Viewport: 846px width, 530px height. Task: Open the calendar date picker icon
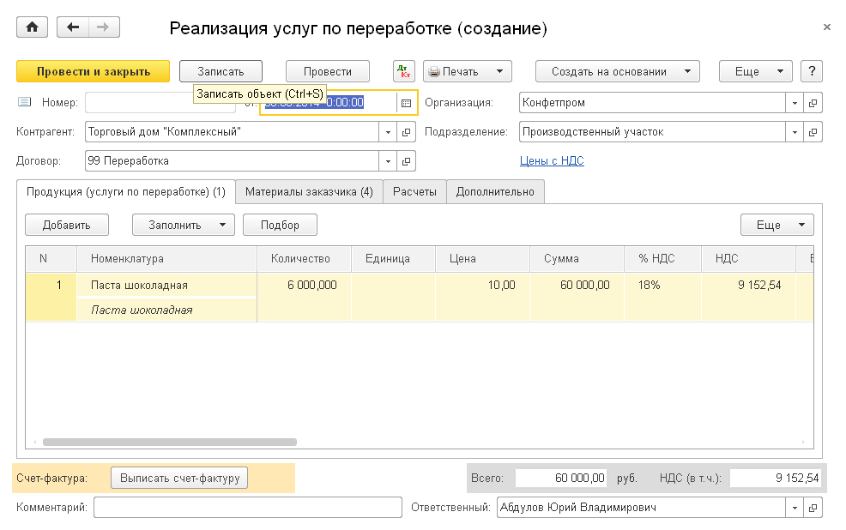(406, 103)
